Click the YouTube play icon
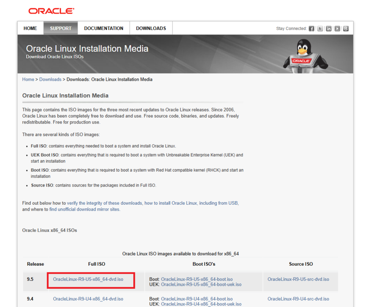The image size is (388, 307). coord(337,28)
